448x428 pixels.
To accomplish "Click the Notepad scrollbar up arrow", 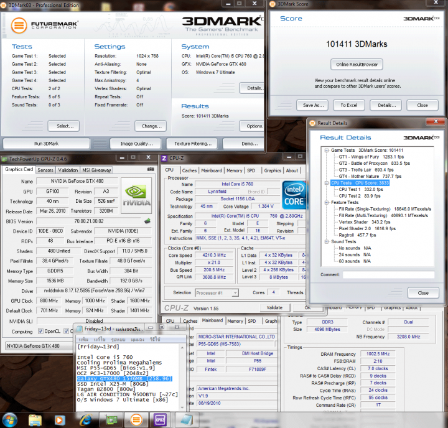I will [182, 347].
